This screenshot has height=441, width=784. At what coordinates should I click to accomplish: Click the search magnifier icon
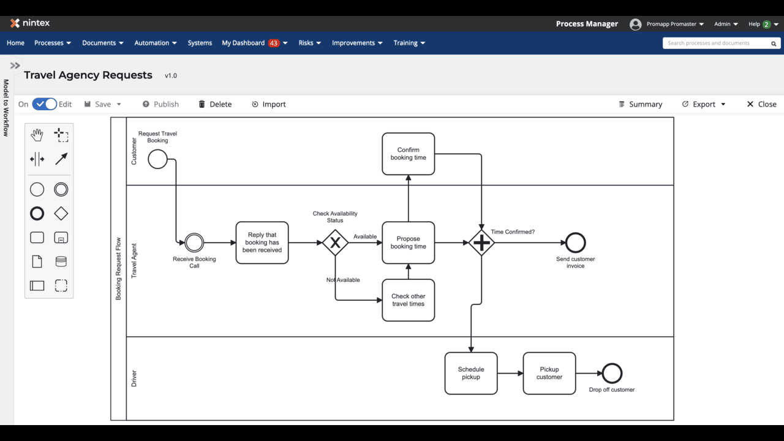[774, 43]
